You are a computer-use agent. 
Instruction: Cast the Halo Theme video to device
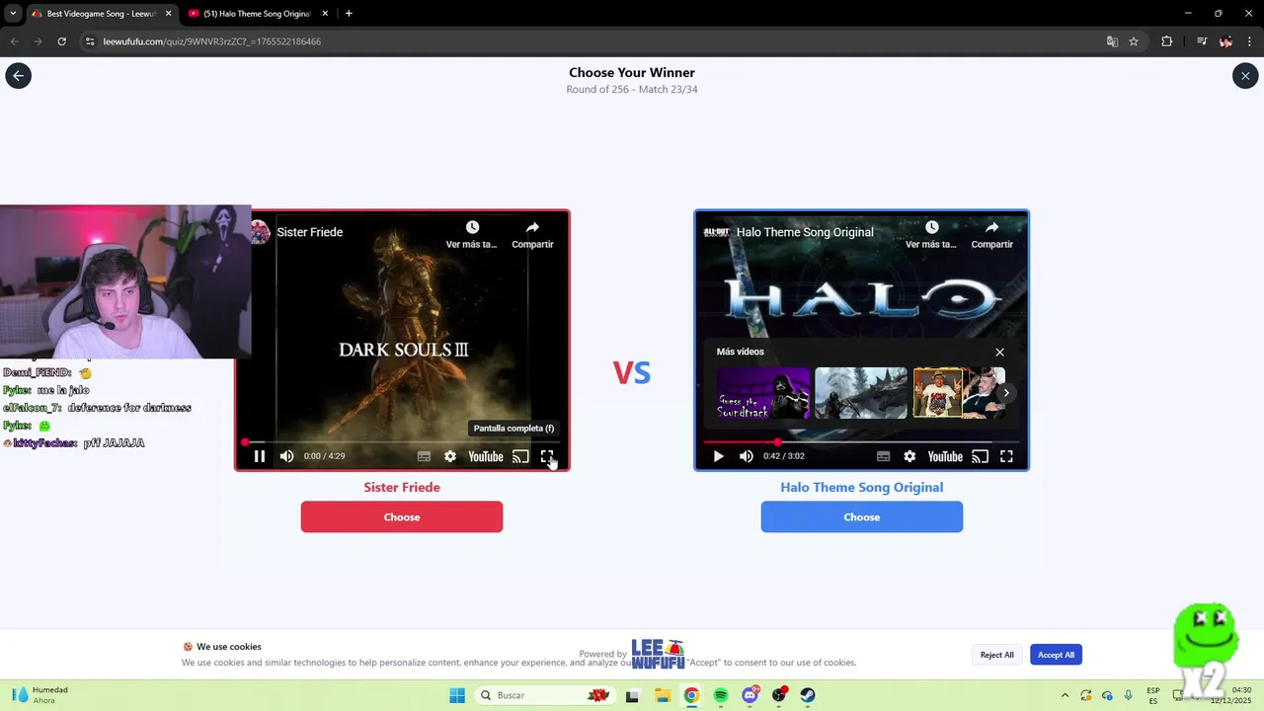coord(980,456)
